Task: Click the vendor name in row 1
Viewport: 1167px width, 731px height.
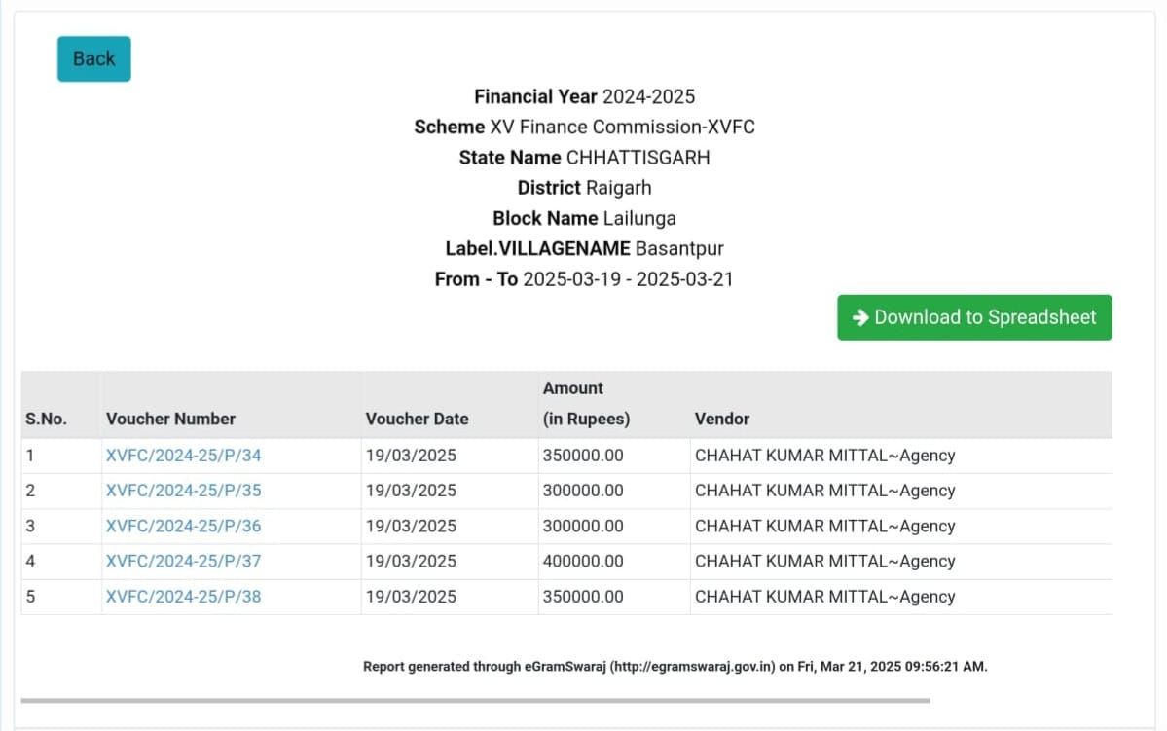Action: click(x=824, y=456)
